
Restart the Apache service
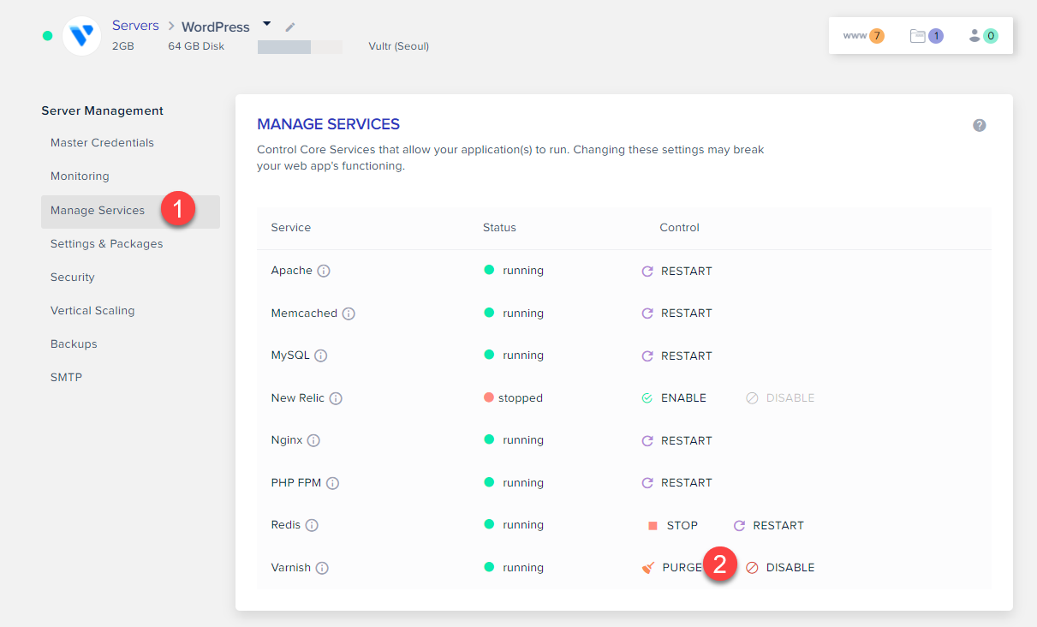click(677, 271)
